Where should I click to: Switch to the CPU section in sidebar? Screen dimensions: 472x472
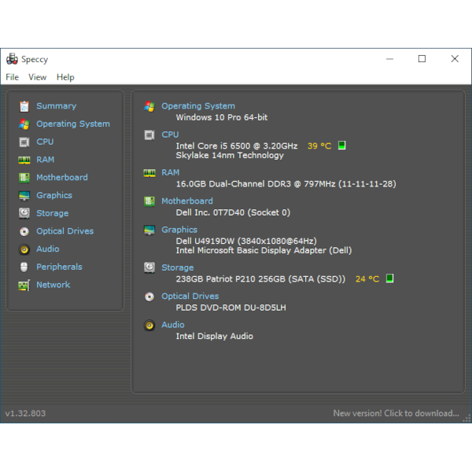click(x=45, y=142)
